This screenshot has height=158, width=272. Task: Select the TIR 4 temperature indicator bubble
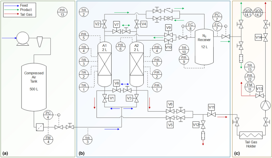point(84,49)
